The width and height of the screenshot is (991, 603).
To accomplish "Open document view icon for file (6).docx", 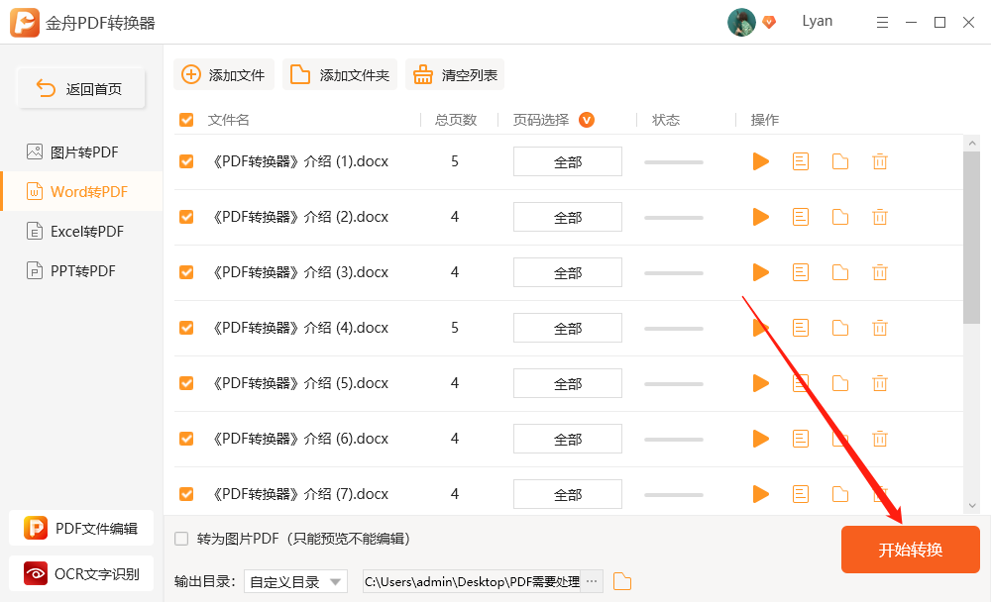I will click(801, 439).
